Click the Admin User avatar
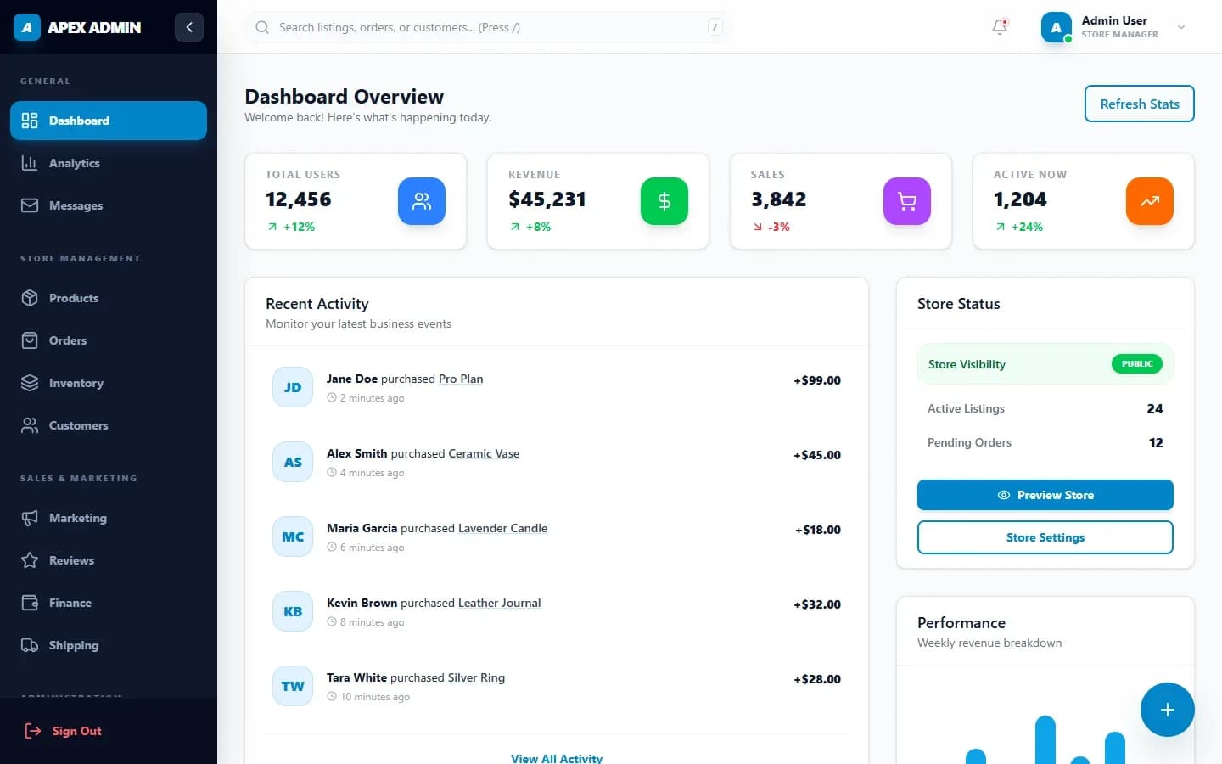The height and width of the screenshot is (764, 1222). pyautogui.click(x=1056, y=27)
